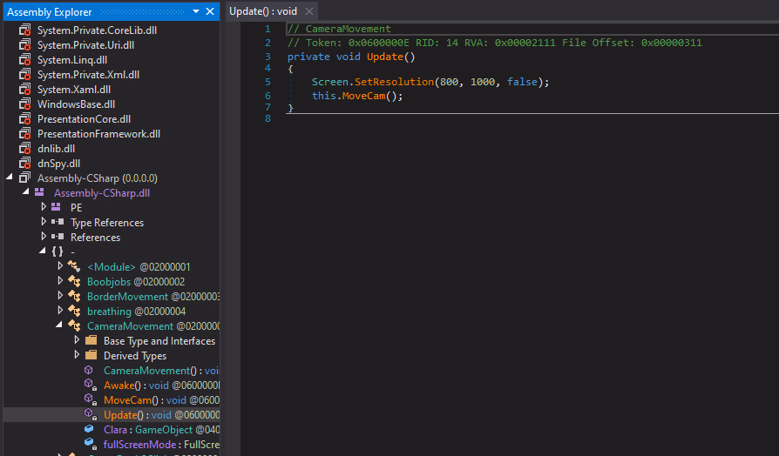Viewport: 779px width, 456px height.
Task: Click the Base Type and Interfaces folder icon
Action: (91, 340)
